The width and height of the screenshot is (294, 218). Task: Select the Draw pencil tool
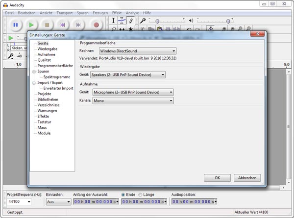tap(131, 21)
